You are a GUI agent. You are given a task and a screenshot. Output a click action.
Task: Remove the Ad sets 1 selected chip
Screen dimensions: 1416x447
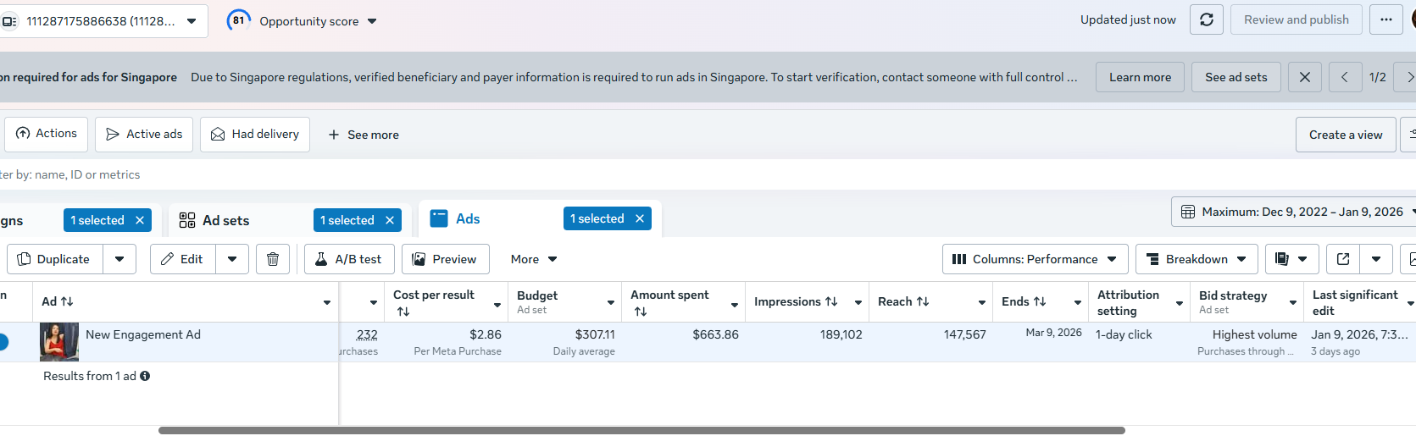(x=390, y=220)
